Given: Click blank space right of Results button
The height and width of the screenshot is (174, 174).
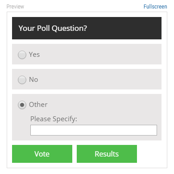Looking at the screenshot, I should pyautogui.click(x=149, y=154).
